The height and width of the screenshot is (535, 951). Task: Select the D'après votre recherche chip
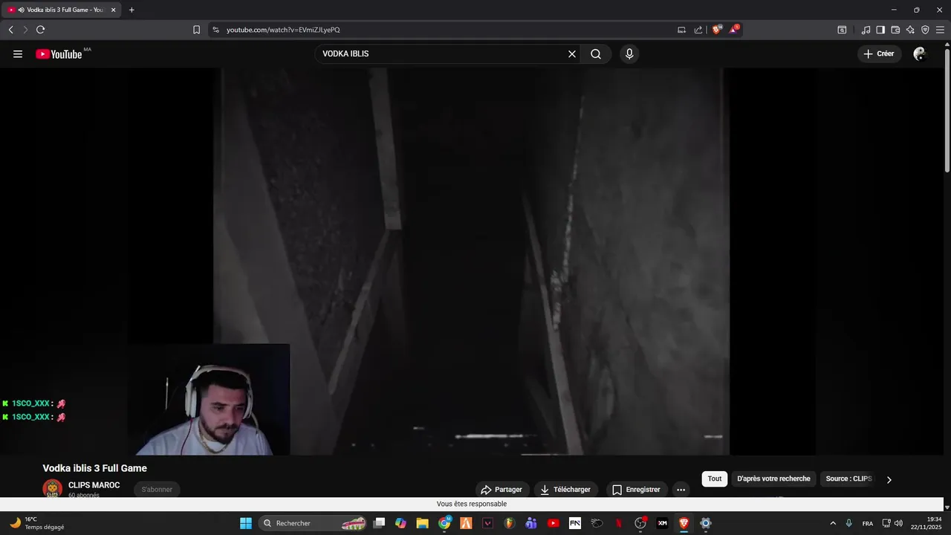(773, 479)
